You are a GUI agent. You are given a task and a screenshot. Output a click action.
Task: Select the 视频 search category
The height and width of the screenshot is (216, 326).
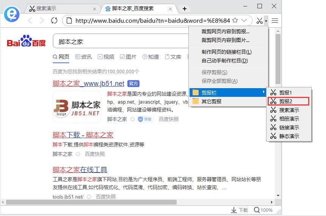[106, 57]
